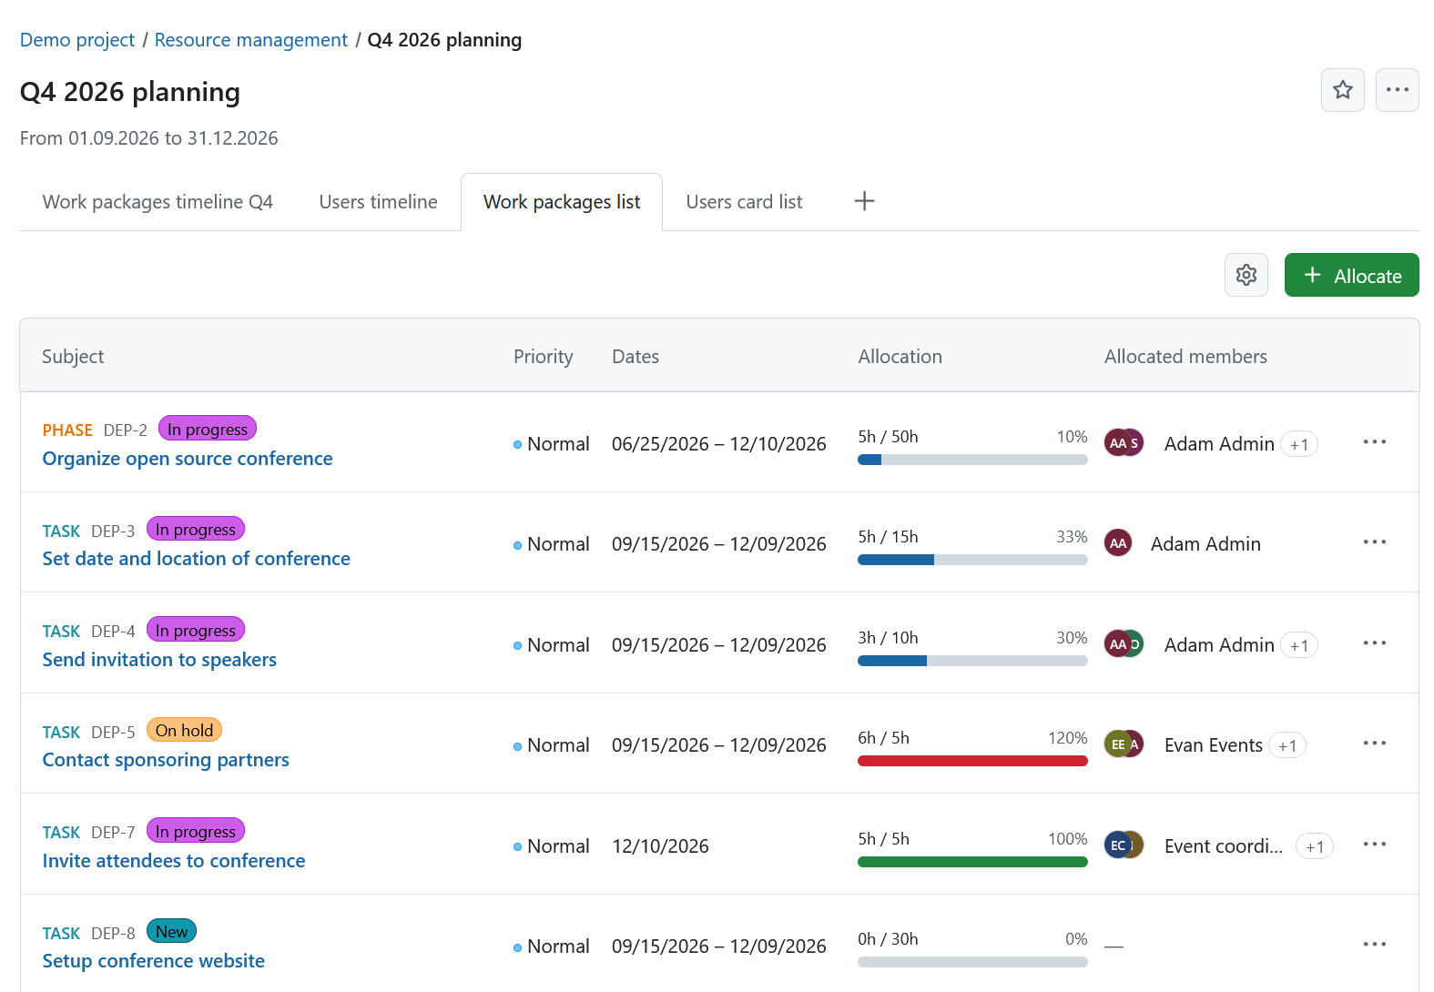
Task: Click the date range 06/25/2026 – 12/10/2026
Action: [719, 444]
